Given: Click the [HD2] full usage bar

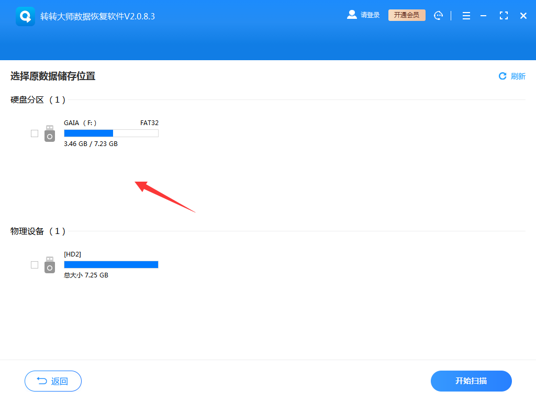Looking at the screenshot, I should [x=111, y=264].
